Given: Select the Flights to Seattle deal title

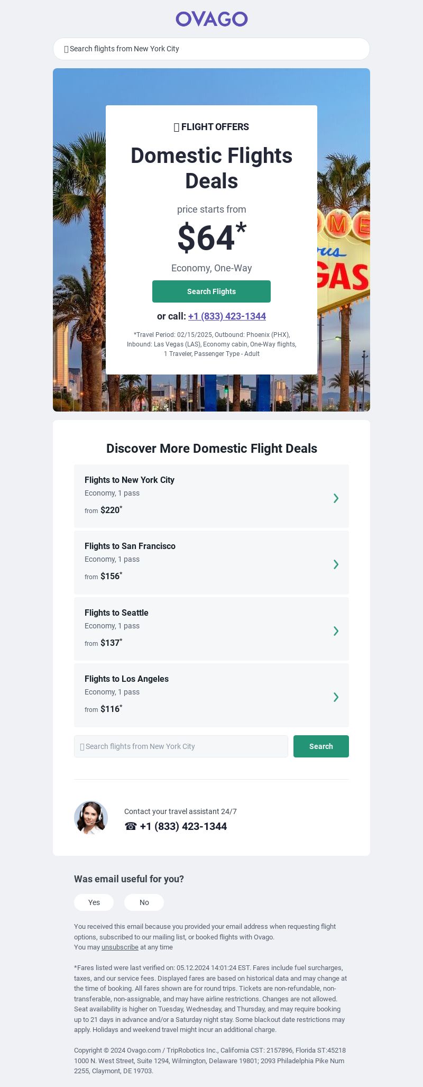Looking at the screenshot, I should pos(116,613).
